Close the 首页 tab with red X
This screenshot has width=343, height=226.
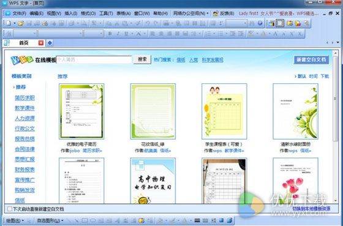41,43
